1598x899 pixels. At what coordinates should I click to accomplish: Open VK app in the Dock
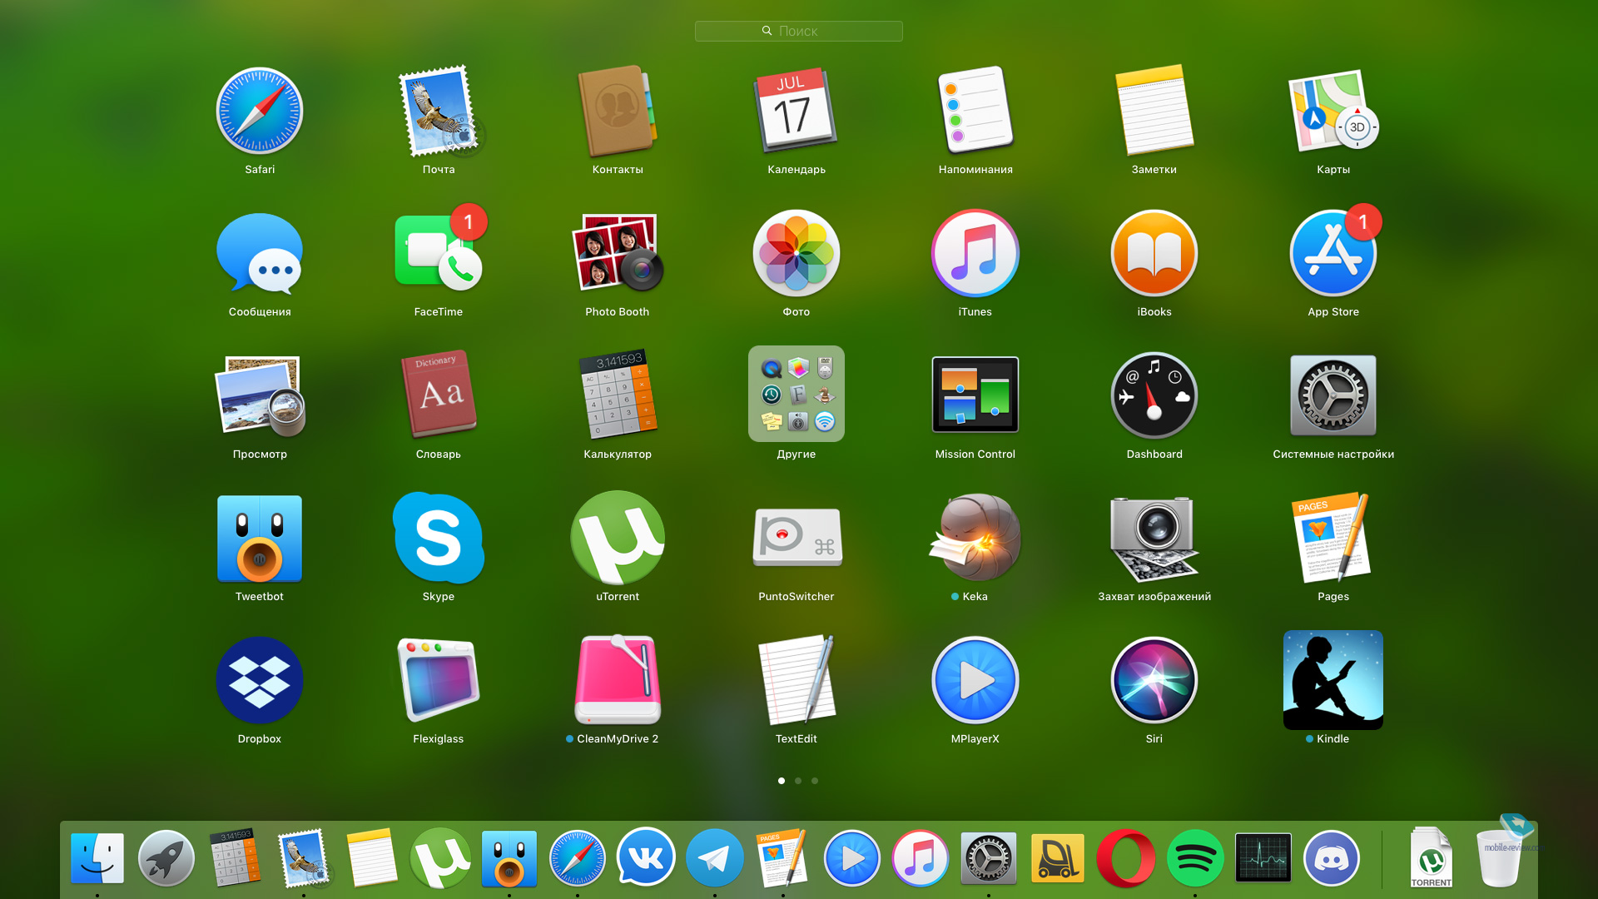646,858
